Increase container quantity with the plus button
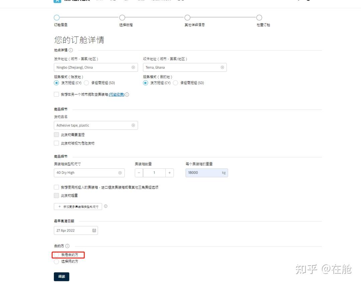This screenshot has height=284, width=361. [170, 173]
